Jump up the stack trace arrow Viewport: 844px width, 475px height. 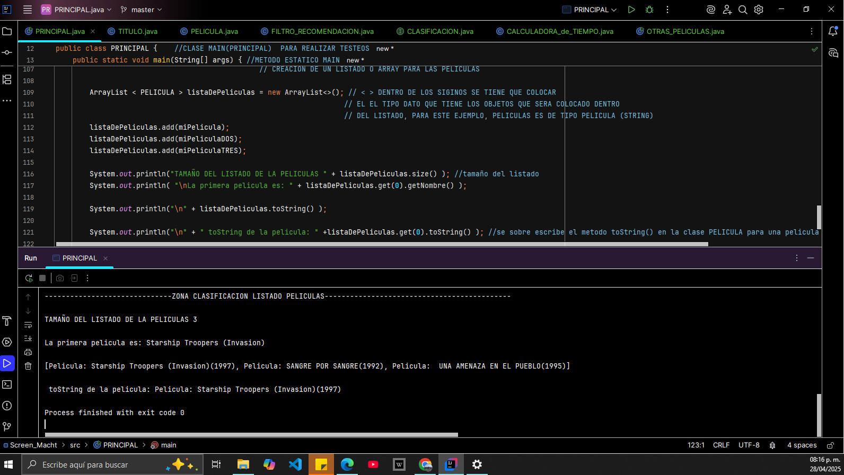[28, 297]
